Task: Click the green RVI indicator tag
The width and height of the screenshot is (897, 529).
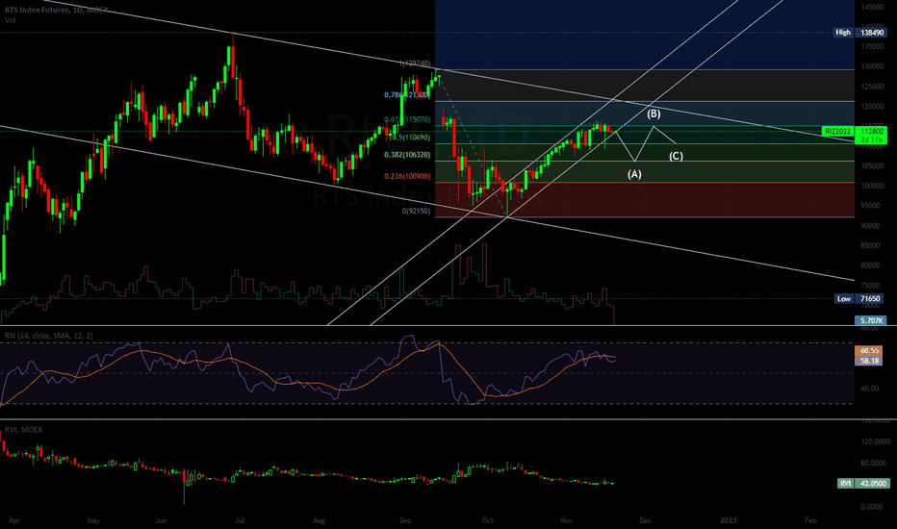Action: click(845, 483)
